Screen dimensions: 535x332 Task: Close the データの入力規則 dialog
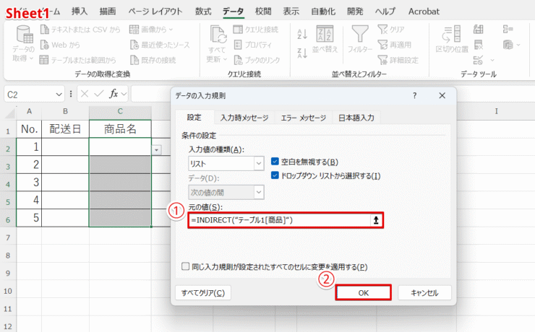(442, 96)
